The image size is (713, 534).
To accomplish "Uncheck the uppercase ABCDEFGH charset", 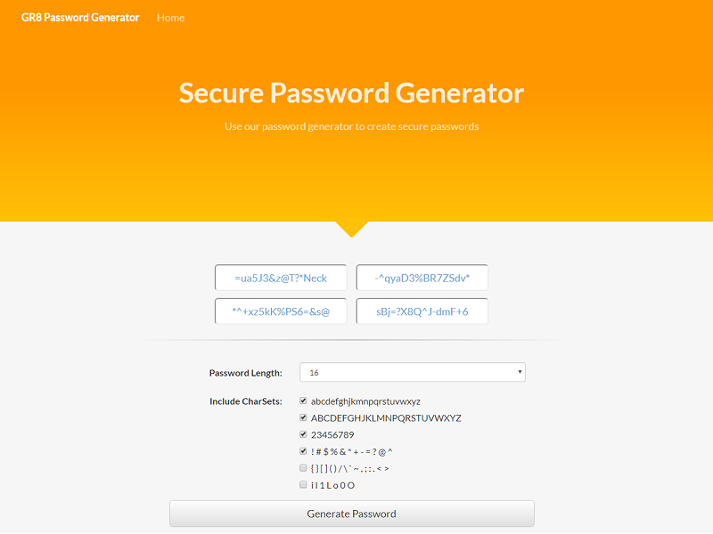I will pos(303,417).
